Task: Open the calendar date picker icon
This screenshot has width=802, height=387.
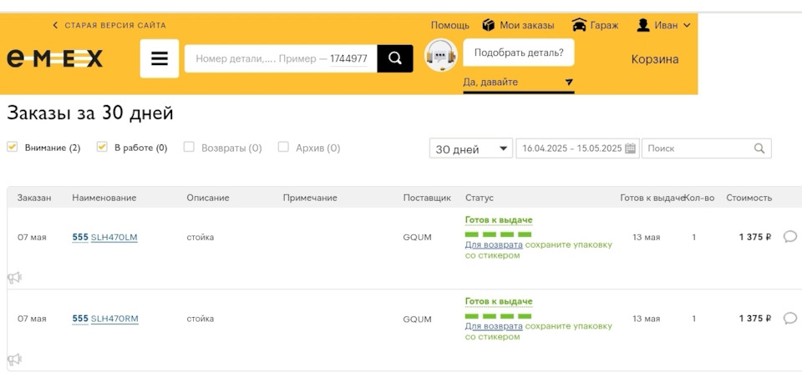Action: (x=631, y=148)
